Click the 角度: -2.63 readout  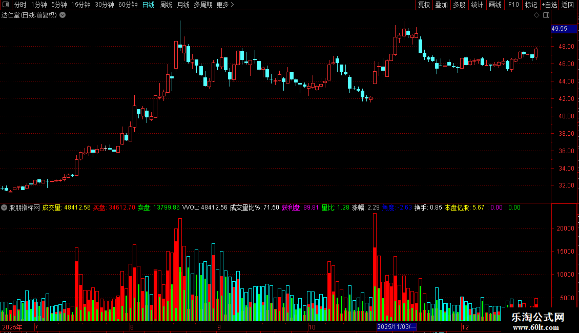[x=397, y=207]
